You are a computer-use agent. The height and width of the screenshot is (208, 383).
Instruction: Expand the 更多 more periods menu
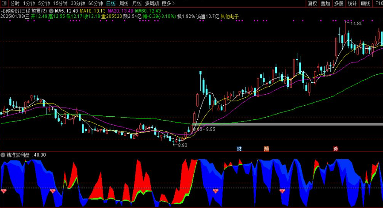click(168, 3)
